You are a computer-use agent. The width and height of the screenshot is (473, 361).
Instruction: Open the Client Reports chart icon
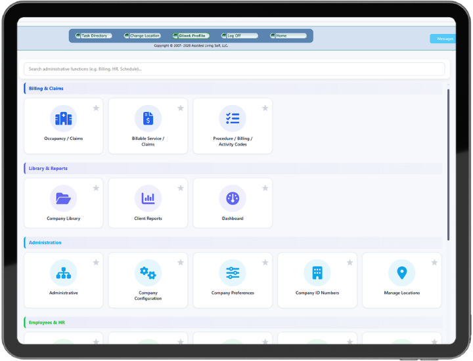pyautogui.click(x=148, y=198)
